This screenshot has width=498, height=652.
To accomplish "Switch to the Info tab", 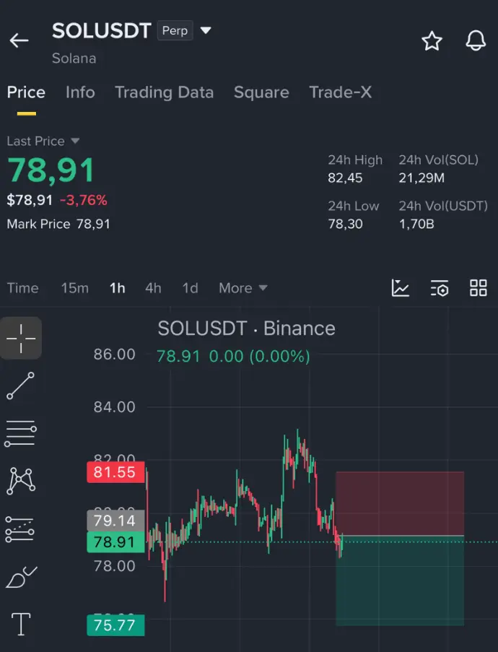I will [80, 92].
